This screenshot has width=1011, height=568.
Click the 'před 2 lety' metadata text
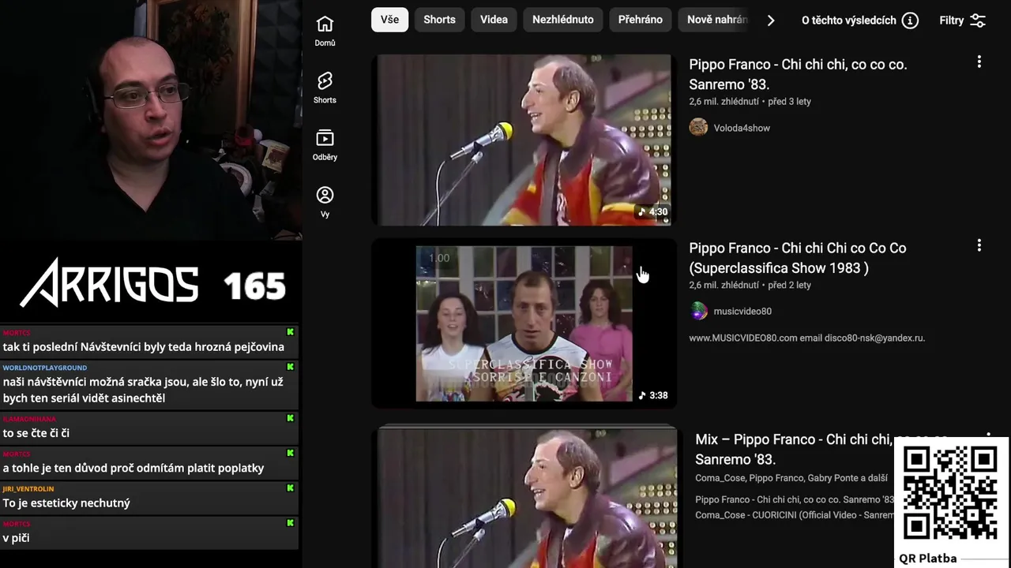pyautogui.click(x=789, y=285)
